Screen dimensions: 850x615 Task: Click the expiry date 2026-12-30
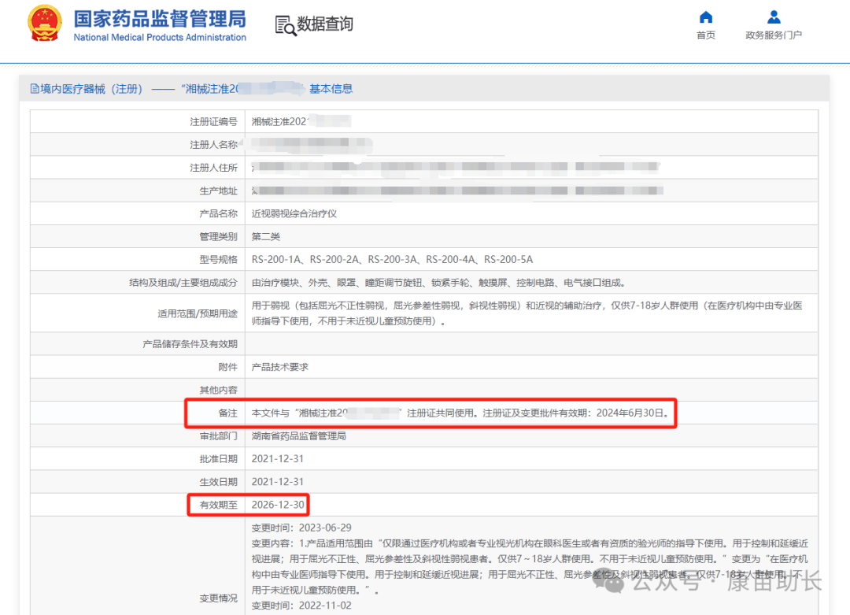pyautogui.click(x=278, y=505)
